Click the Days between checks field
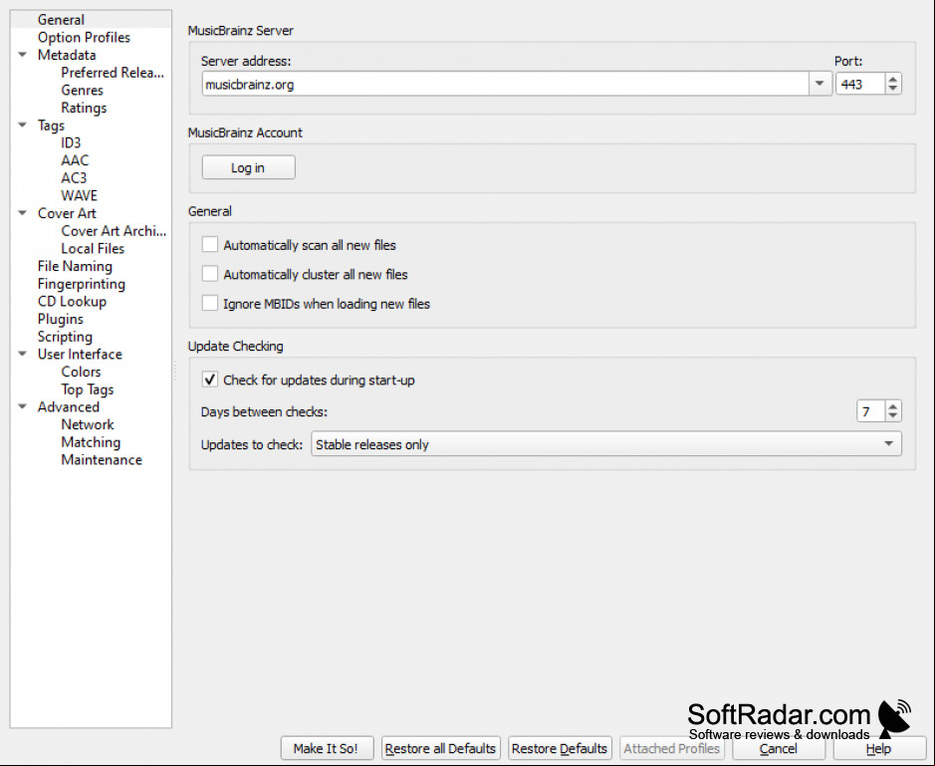The height and width of the screenshot is (766, 935). [871, 411]
